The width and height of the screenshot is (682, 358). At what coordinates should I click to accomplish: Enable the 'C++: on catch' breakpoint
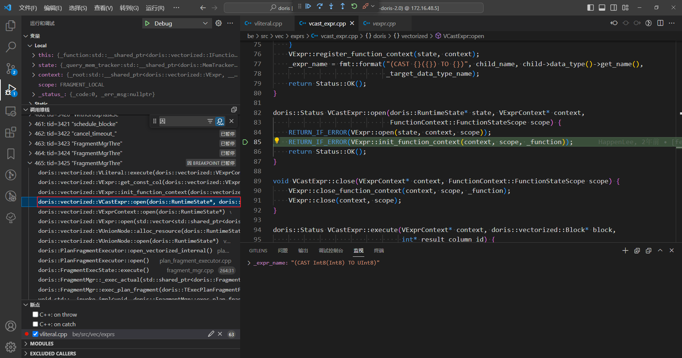click(x=35, y=324)
